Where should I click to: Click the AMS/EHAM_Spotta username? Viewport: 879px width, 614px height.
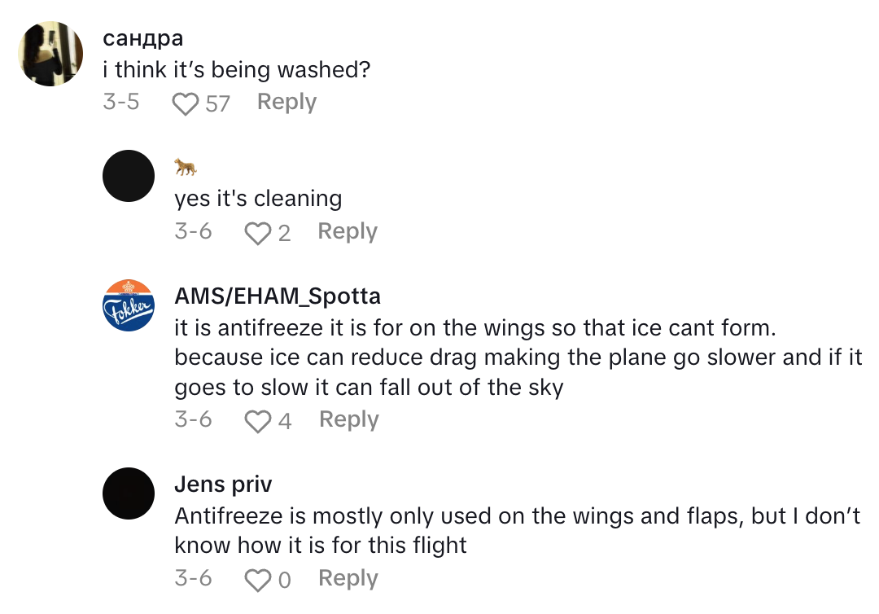pos(277,296)
